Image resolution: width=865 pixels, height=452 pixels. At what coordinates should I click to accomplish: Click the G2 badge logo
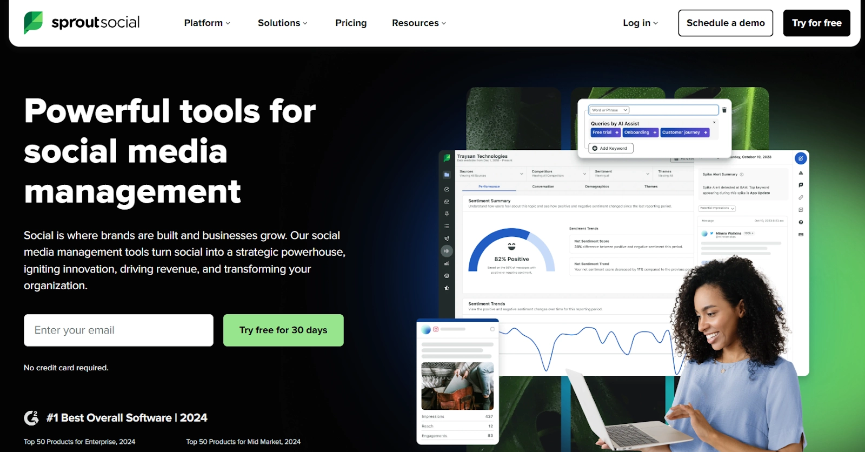pyautogui.click(x=31, y=418)
